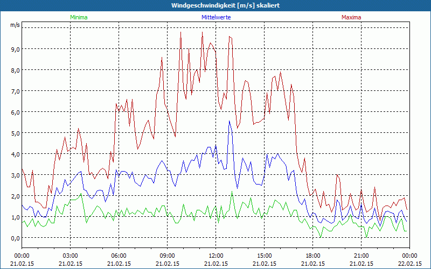Click the 09:00 time axis label

(x=167, y=256)
